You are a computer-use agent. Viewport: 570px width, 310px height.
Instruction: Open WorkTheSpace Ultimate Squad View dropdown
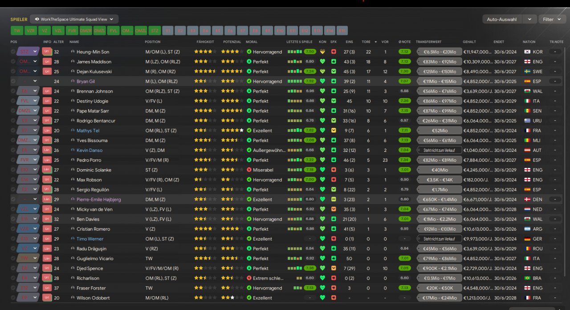[x=74, y=19]
